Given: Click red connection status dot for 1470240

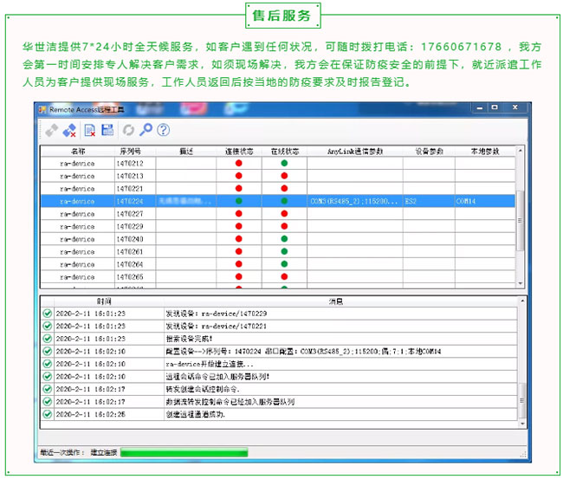Looking at the screenshot, I should coord(238,239).
